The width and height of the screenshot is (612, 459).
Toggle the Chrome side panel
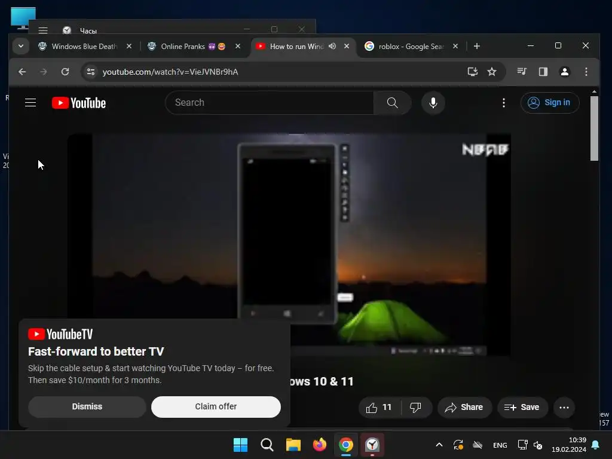543,72
